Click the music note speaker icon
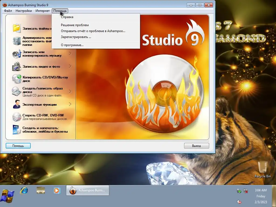This screenshot has height=207, width=276. point(17,54)
